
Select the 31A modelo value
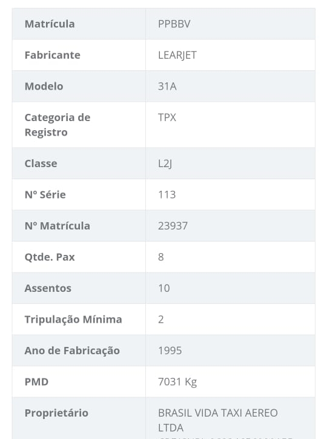click(x=167, y=86)
